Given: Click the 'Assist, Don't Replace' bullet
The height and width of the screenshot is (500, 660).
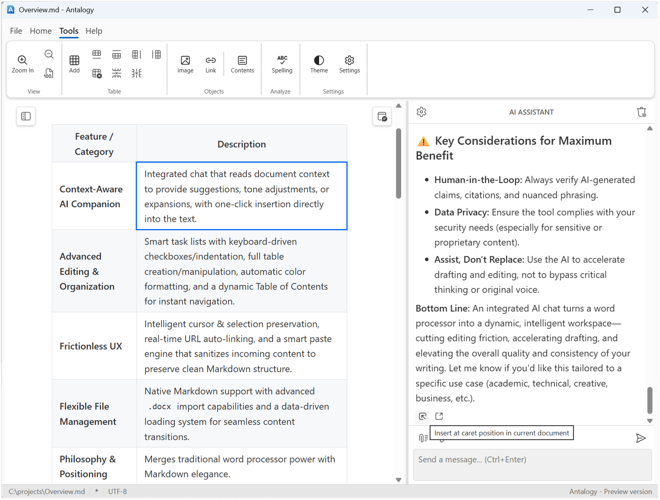Looking at the screenshot, I should pyautogui.click(x=530, y=274).
